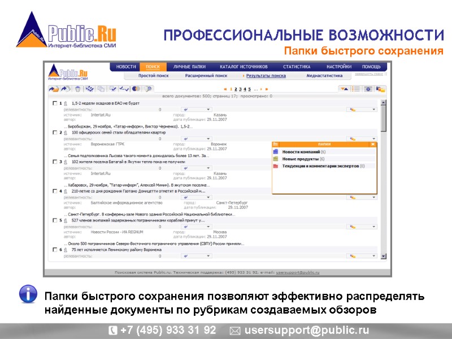Open result title '100 офицерских семей стали обладателями квартир'

119,133
